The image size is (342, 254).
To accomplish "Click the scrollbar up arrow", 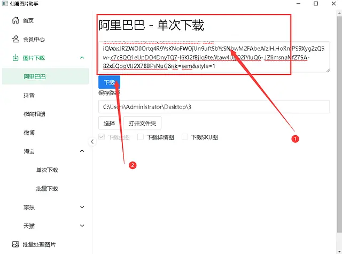I will tap(339, 13).
